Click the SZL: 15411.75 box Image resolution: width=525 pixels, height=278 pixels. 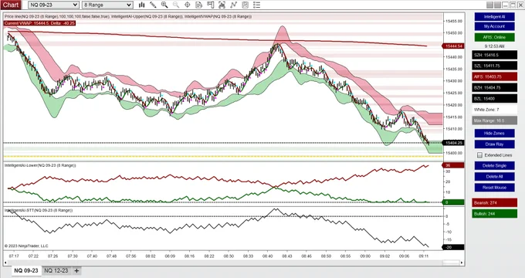[x=495, y=66]
